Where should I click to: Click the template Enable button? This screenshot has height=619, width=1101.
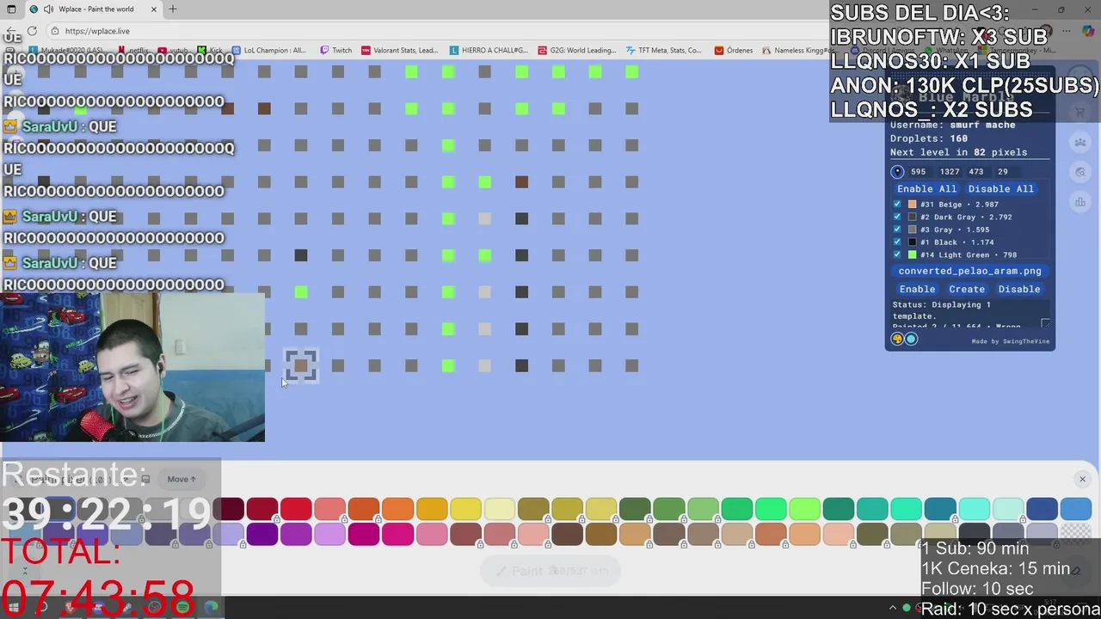(x=917, y=289)
